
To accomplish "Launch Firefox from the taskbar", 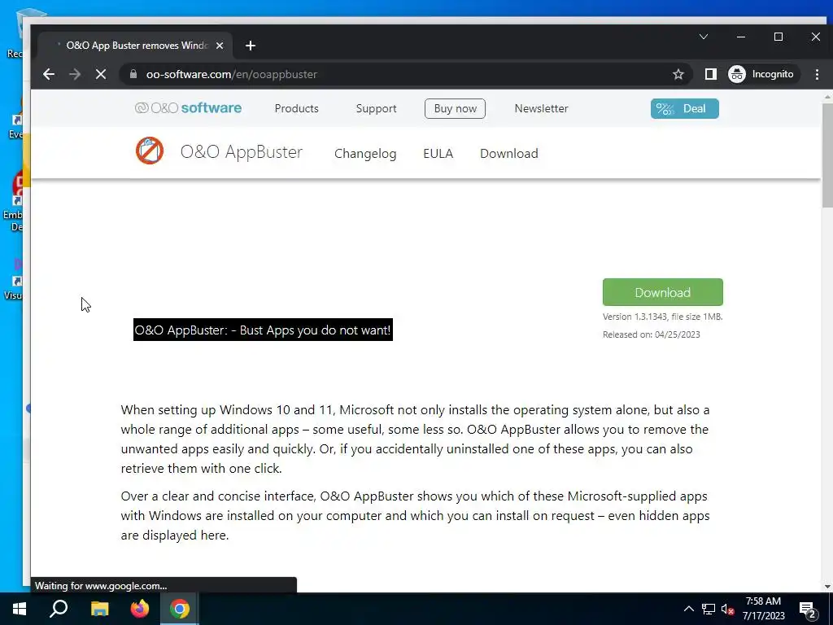I will pyautogui.click(x=140, y=609).
